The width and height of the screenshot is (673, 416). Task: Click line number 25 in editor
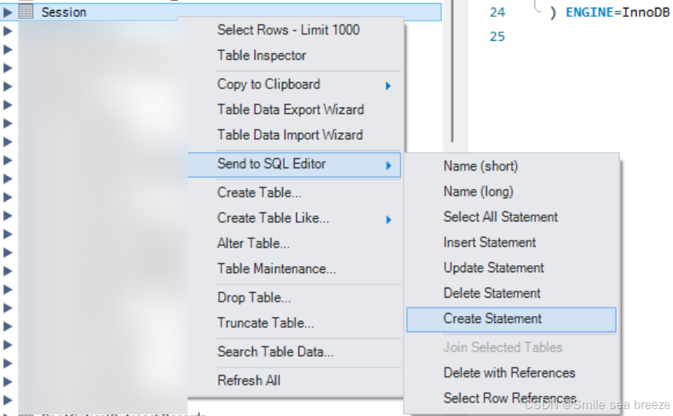(497, 36)
